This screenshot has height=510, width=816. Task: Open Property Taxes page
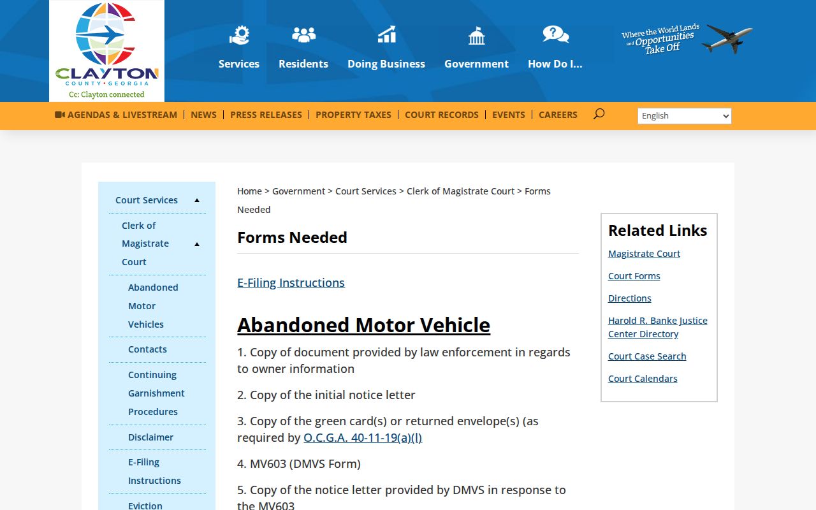pos(353,115)
